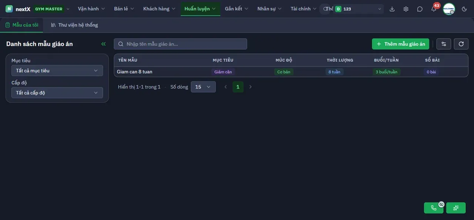Go to the previous page arrow
The width and height of the screenshot is (474, 220).
226,87
